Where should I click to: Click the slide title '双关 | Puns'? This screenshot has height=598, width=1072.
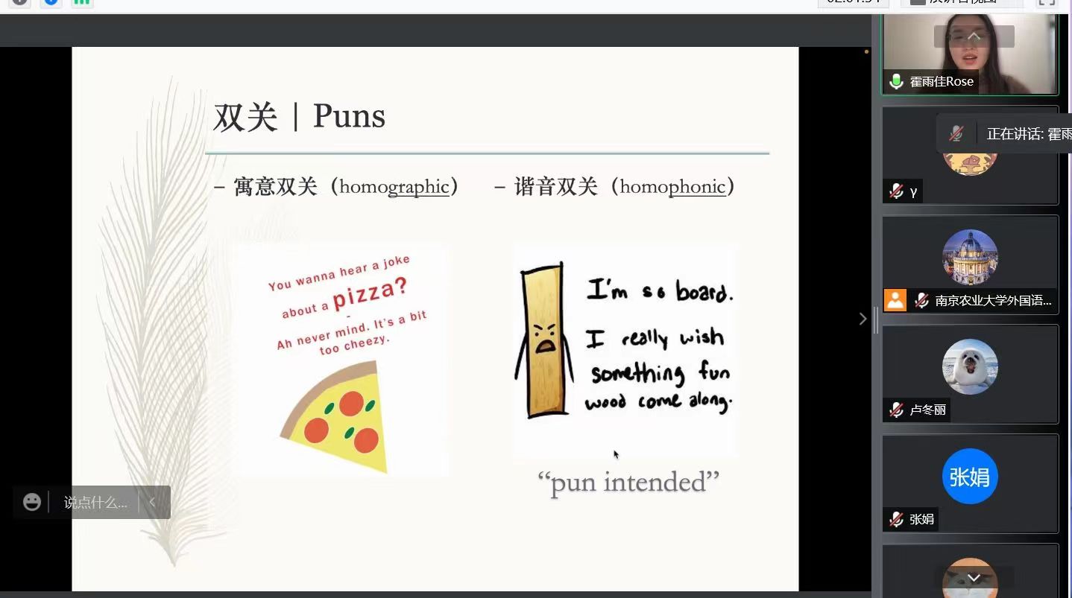[x=300, y=117]
